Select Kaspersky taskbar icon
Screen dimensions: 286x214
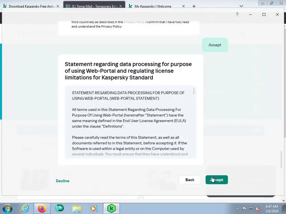[111, 208]
